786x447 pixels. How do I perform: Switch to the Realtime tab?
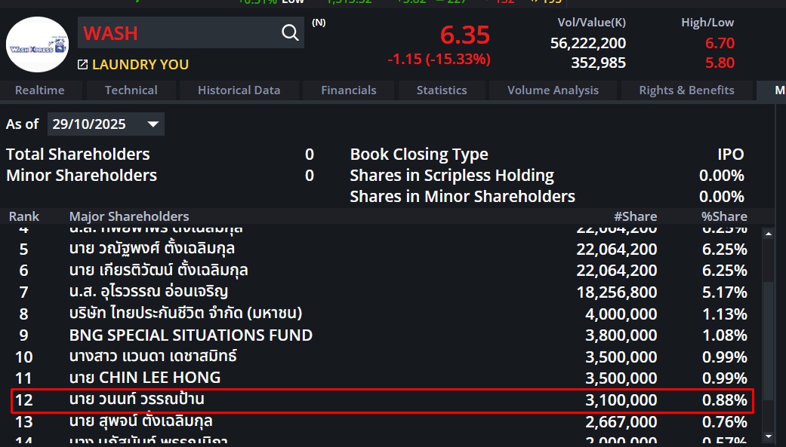39,90
